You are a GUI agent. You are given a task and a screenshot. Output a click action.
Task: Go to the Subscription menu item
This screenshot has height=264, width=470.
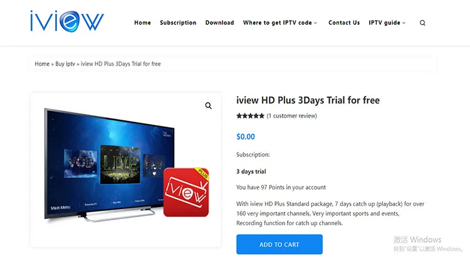point(178,23)
